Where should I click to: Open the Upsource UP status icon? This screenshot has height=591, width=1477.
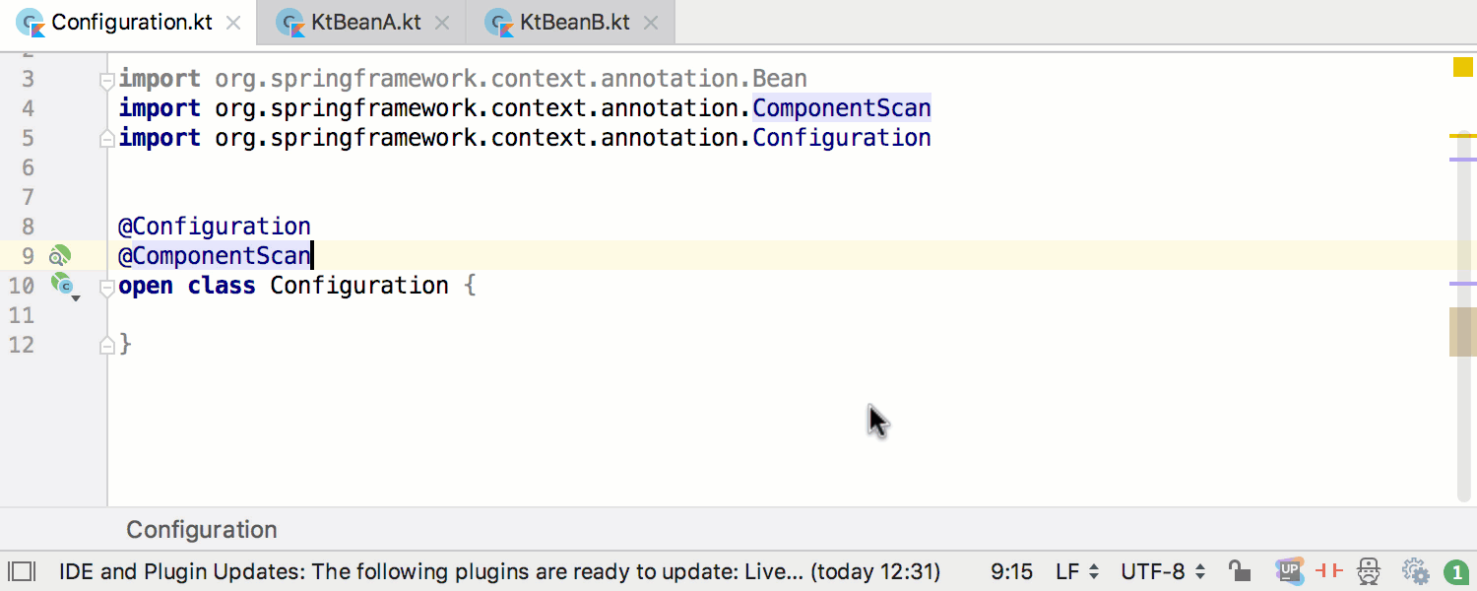click(x=1289, y=570)
